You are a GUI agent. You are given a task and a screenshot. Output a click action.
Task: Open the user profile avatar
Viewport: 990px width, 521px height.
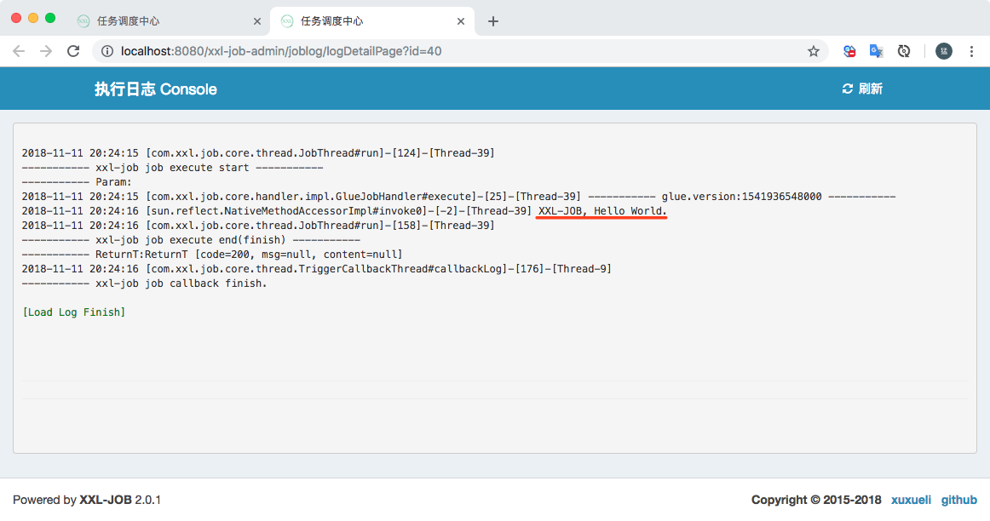click(x=943, y=51)
